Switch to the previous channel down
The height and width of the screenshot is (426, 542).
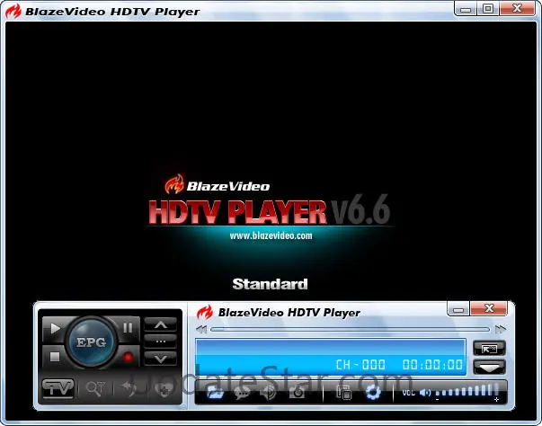(x=161, y=359)
